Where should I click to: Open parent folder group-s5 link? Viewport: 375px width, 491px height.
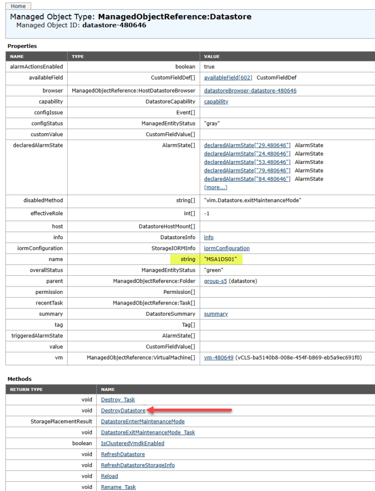(x=215, y=281)
